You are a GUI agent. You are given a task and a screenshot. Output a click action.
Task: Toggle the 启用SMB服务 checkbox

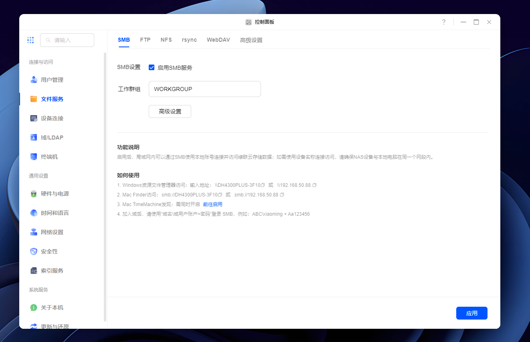pos(152,67)
